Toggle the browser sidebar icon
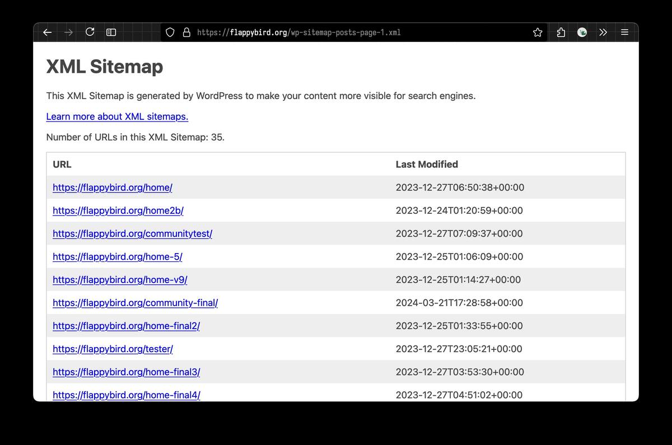The width and height of the screenshot is (672, 445). 111,32
